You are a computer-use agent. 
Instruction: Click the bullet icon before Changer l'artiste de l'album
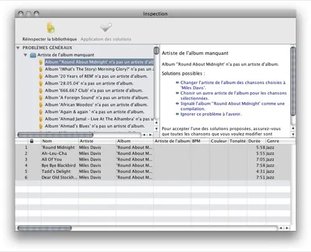(177, 83)
